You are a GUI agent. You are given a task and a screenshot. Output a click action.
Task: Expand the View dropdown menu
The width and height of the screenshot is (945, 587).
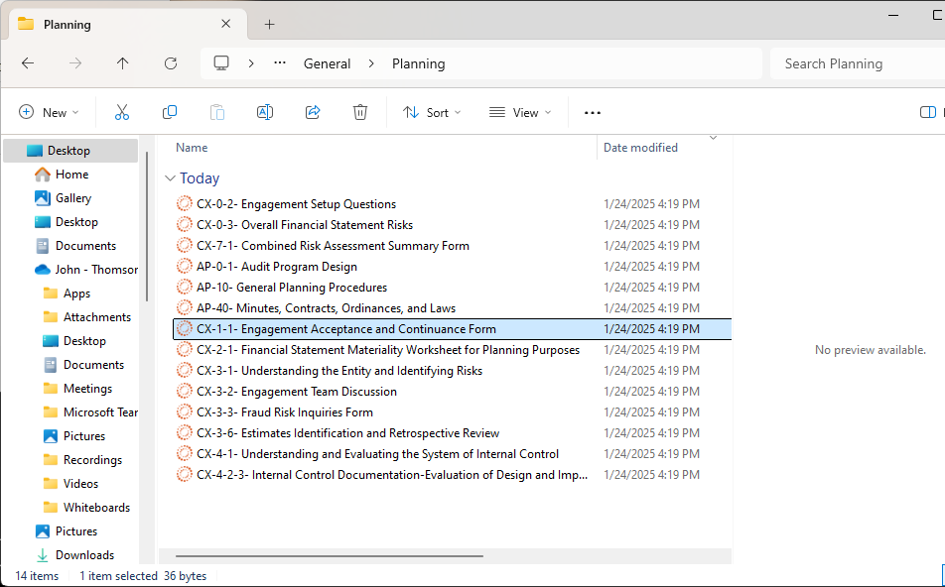pyautogui.click(x=520, y=113)
